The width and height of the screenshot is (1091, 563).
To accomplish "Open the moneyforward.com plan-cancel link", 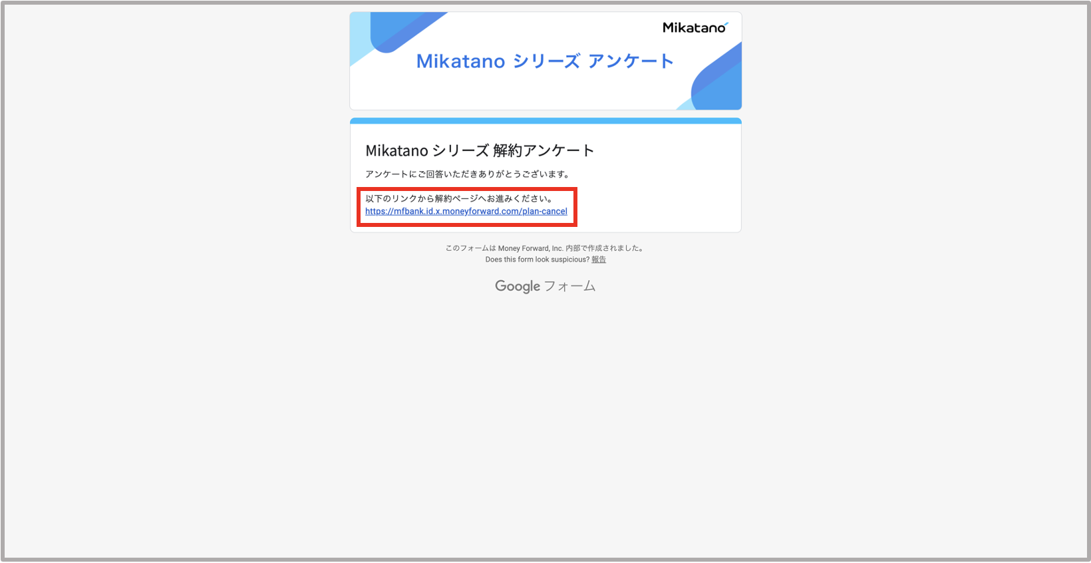I will click(x=466, y=212).
